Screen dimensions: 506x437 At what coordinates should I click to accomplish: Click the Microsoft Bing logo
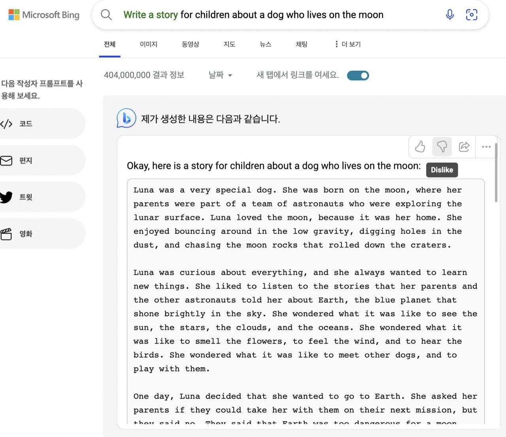coord(44,15)
